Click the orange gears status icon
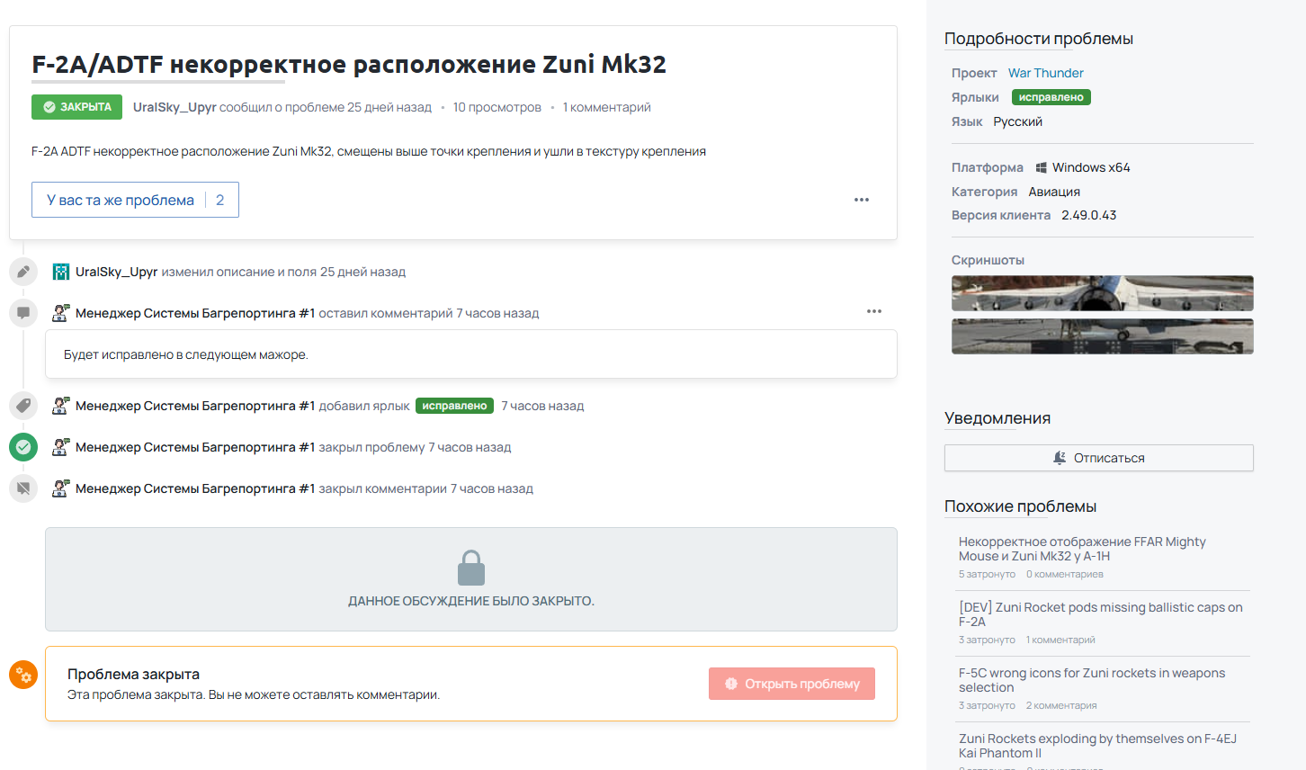The image size is (1306, 770). pos(23,675)
